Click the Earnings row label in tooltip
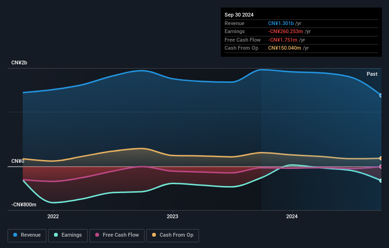Image resolution: width=389 pixels, height=248 pixels. click(235, 31)
